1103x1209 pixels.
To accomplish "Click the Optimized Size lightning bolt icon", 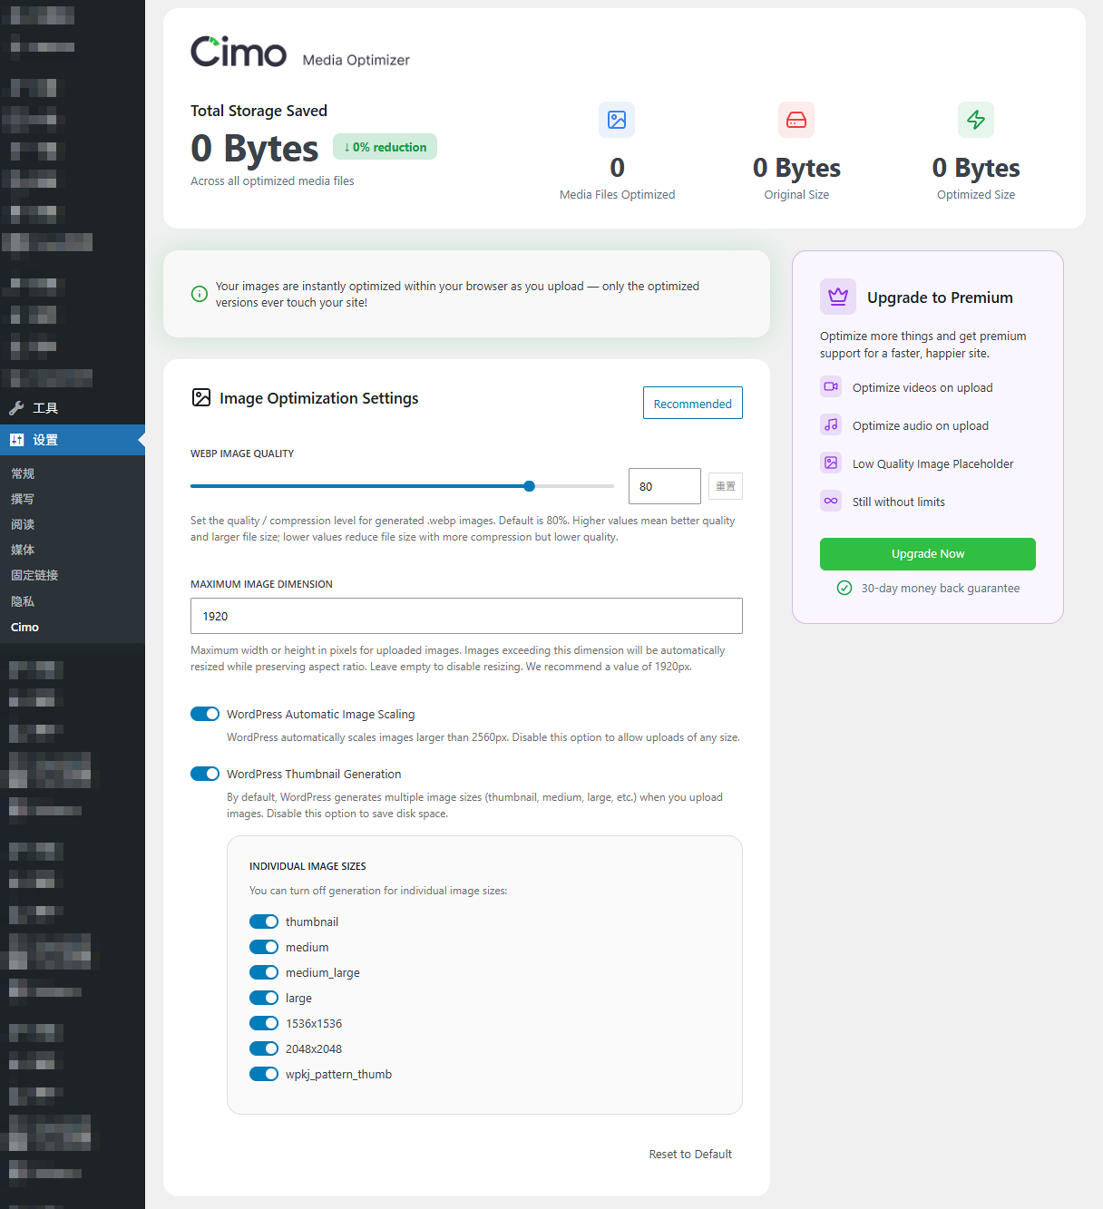I will (975, 120).
